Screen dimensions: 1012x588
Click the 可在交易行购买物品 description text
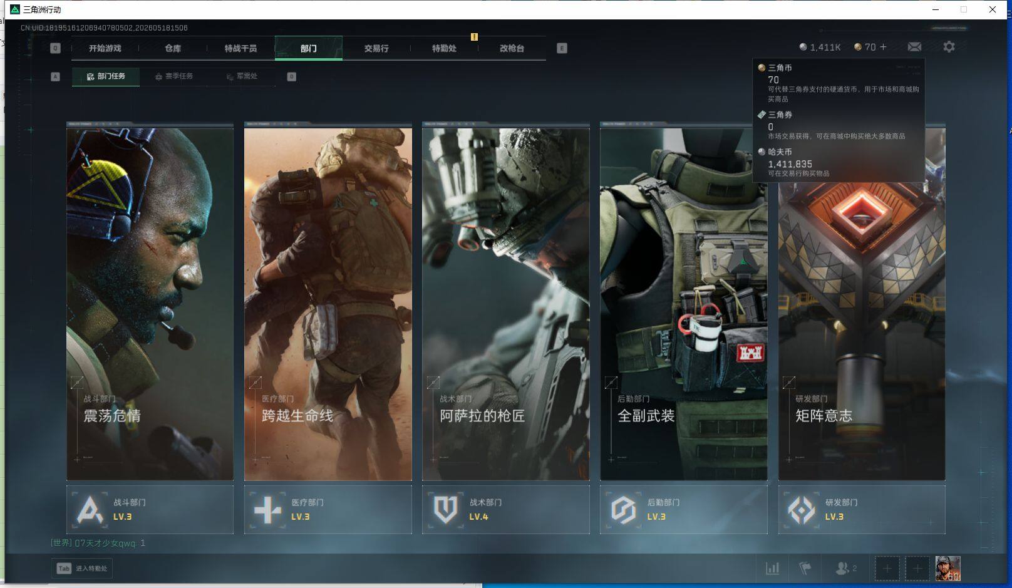click(x=798, y=173)
